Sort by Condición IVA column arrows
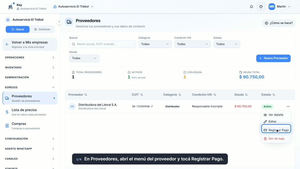Image resolution: width=300 pixels, height=169 pixels. (x=215, y=95)
